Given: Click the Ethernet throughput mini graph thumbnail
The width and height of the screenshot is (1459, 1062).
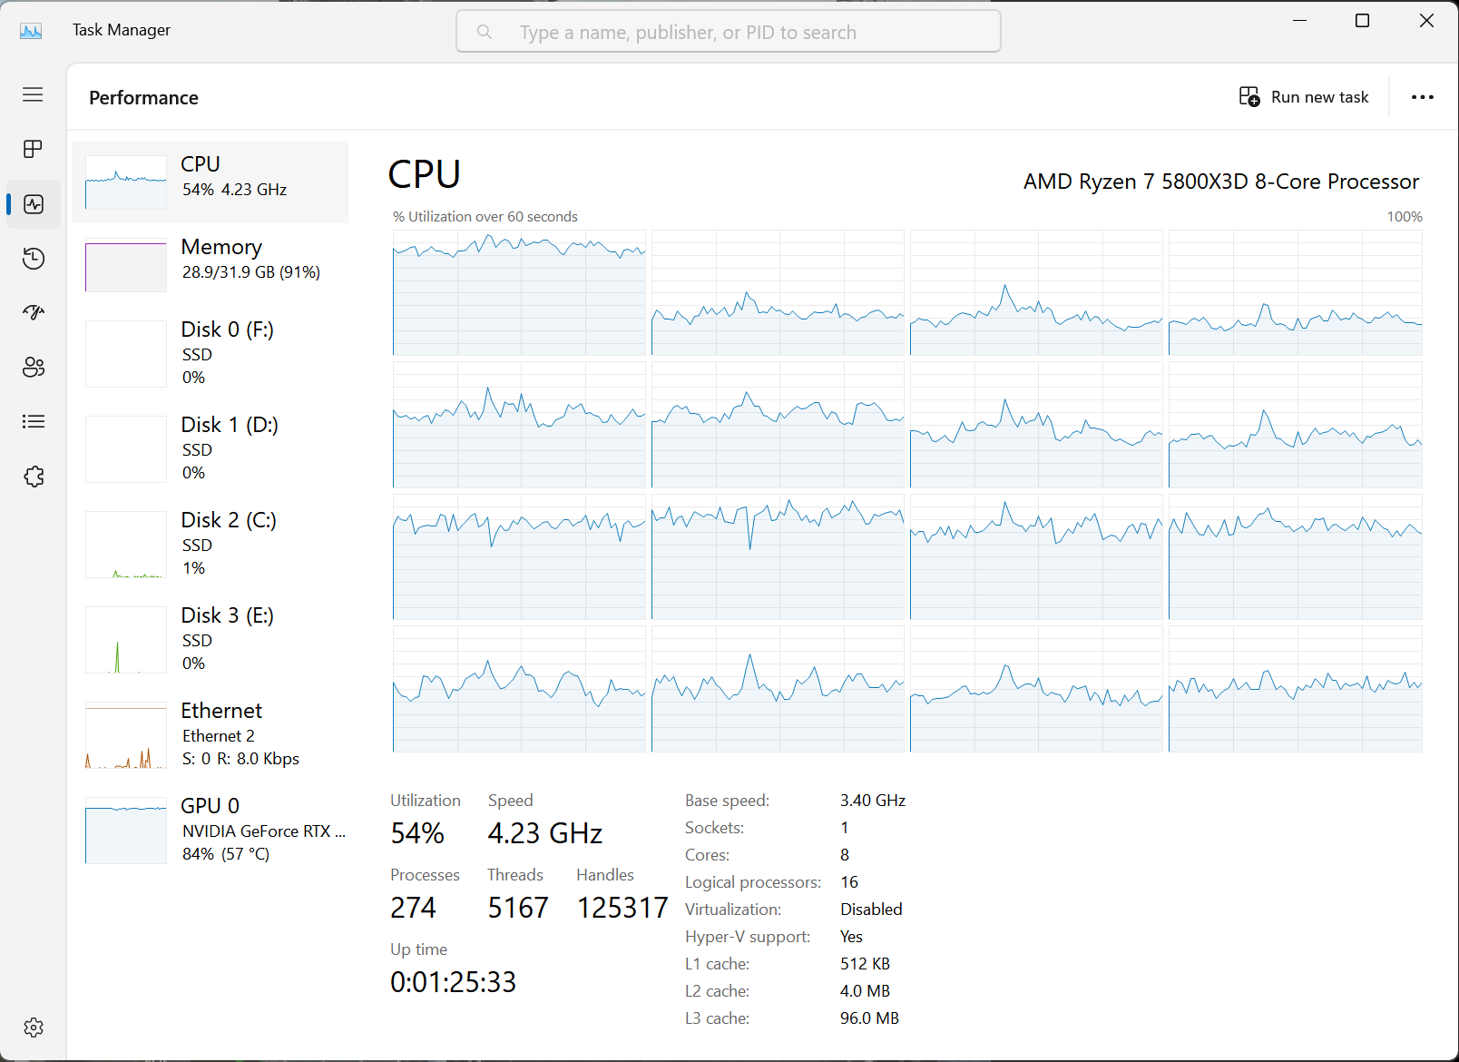Looking at the screenshot, I should 126,735.
